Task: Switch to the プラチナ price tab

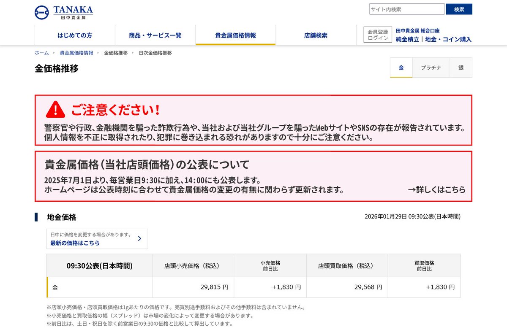Action: (x=431, y=68)
